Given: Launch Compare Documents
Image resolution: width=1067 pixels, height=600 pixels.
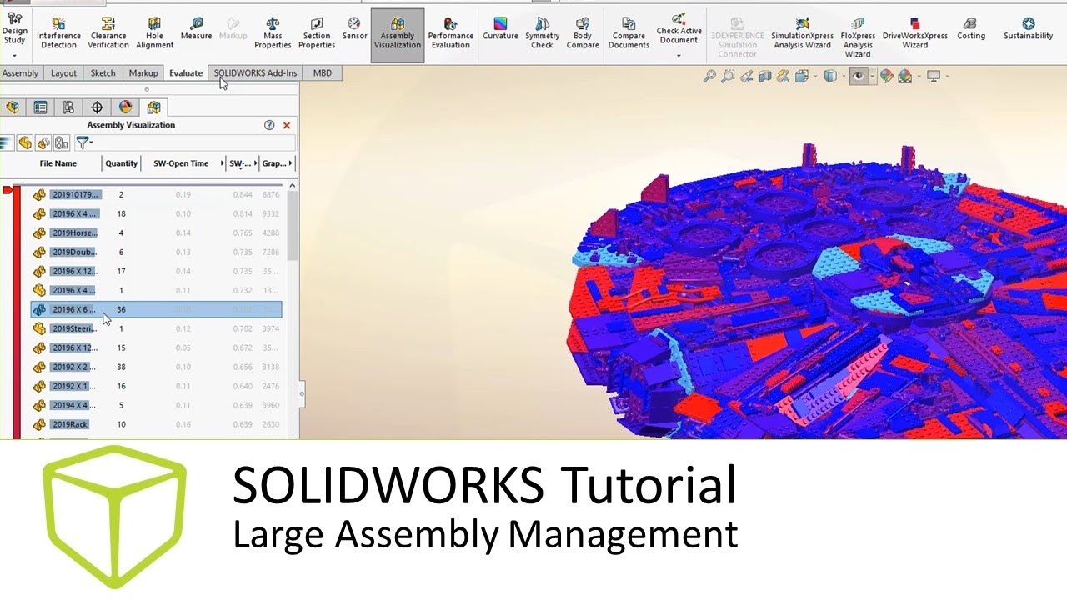Looking at the screenshot, I should pyautogui.click(x=629, y=33).
